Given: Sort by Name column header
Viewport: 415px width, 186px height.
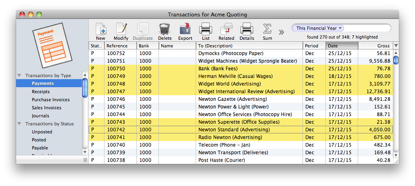Looking at the screenshot, I should (177, 46).
